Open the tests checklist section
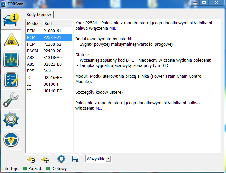 pos(11,80)
